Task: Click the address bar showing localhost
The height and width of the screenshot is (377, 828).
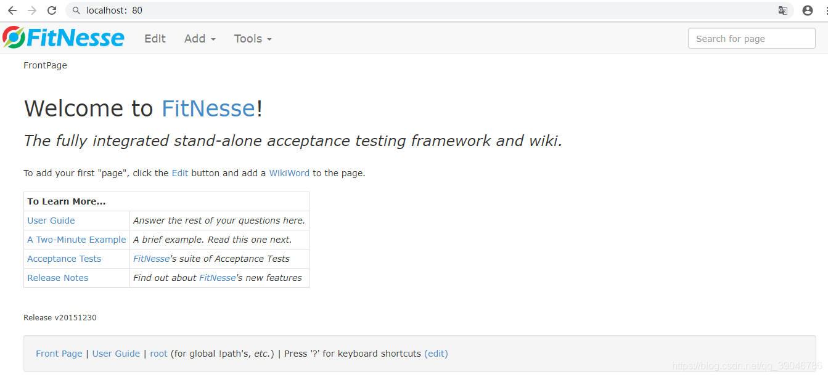Action: point(428,10)
